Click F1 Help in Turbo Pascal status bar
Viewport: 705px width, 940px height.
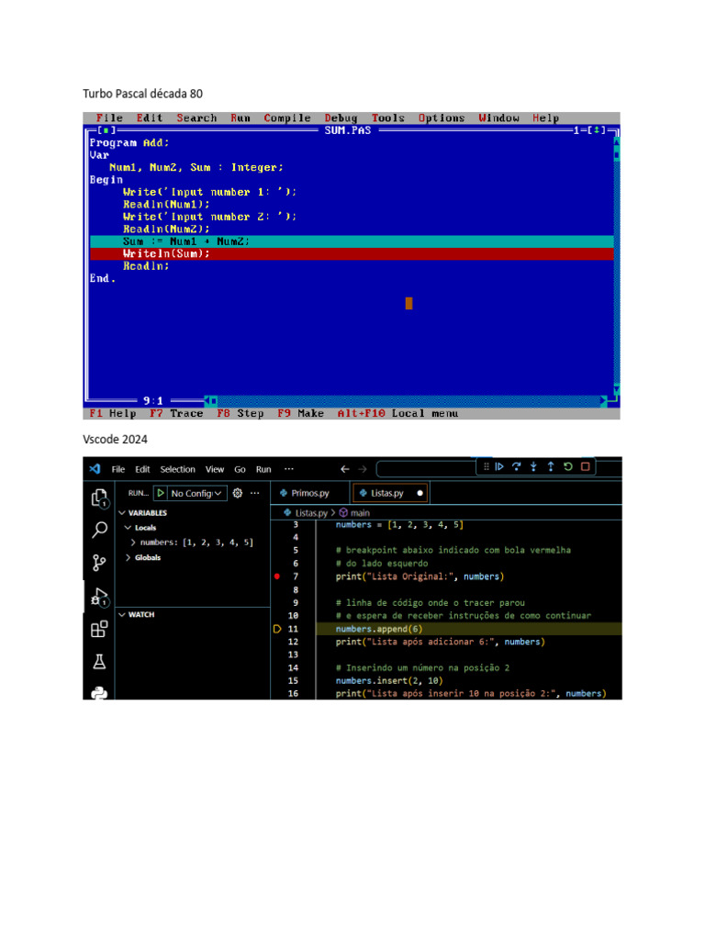point(113,413)
